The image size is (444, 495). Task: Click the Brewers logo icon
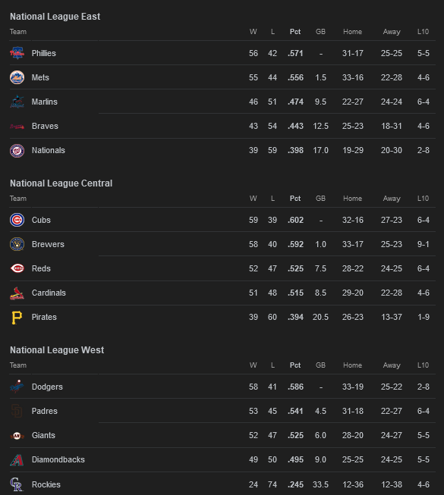(x=17, y=244)
